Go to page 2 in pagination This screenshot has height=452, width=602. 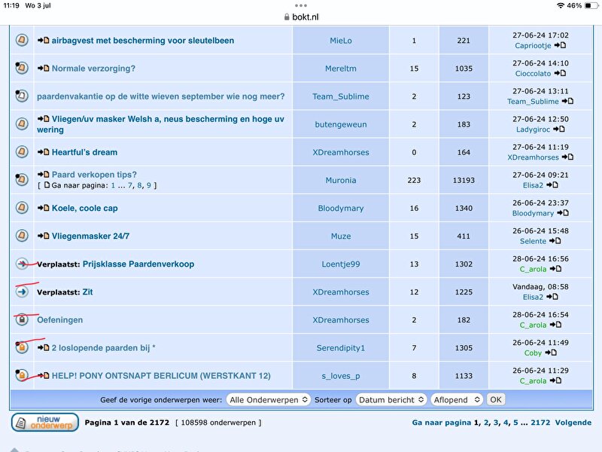pyautogui.click(x=486, y=423)
